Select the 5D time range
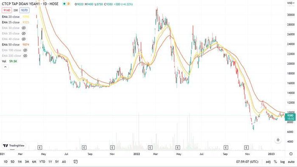This screenshot has height=167, width=297. 12,161
